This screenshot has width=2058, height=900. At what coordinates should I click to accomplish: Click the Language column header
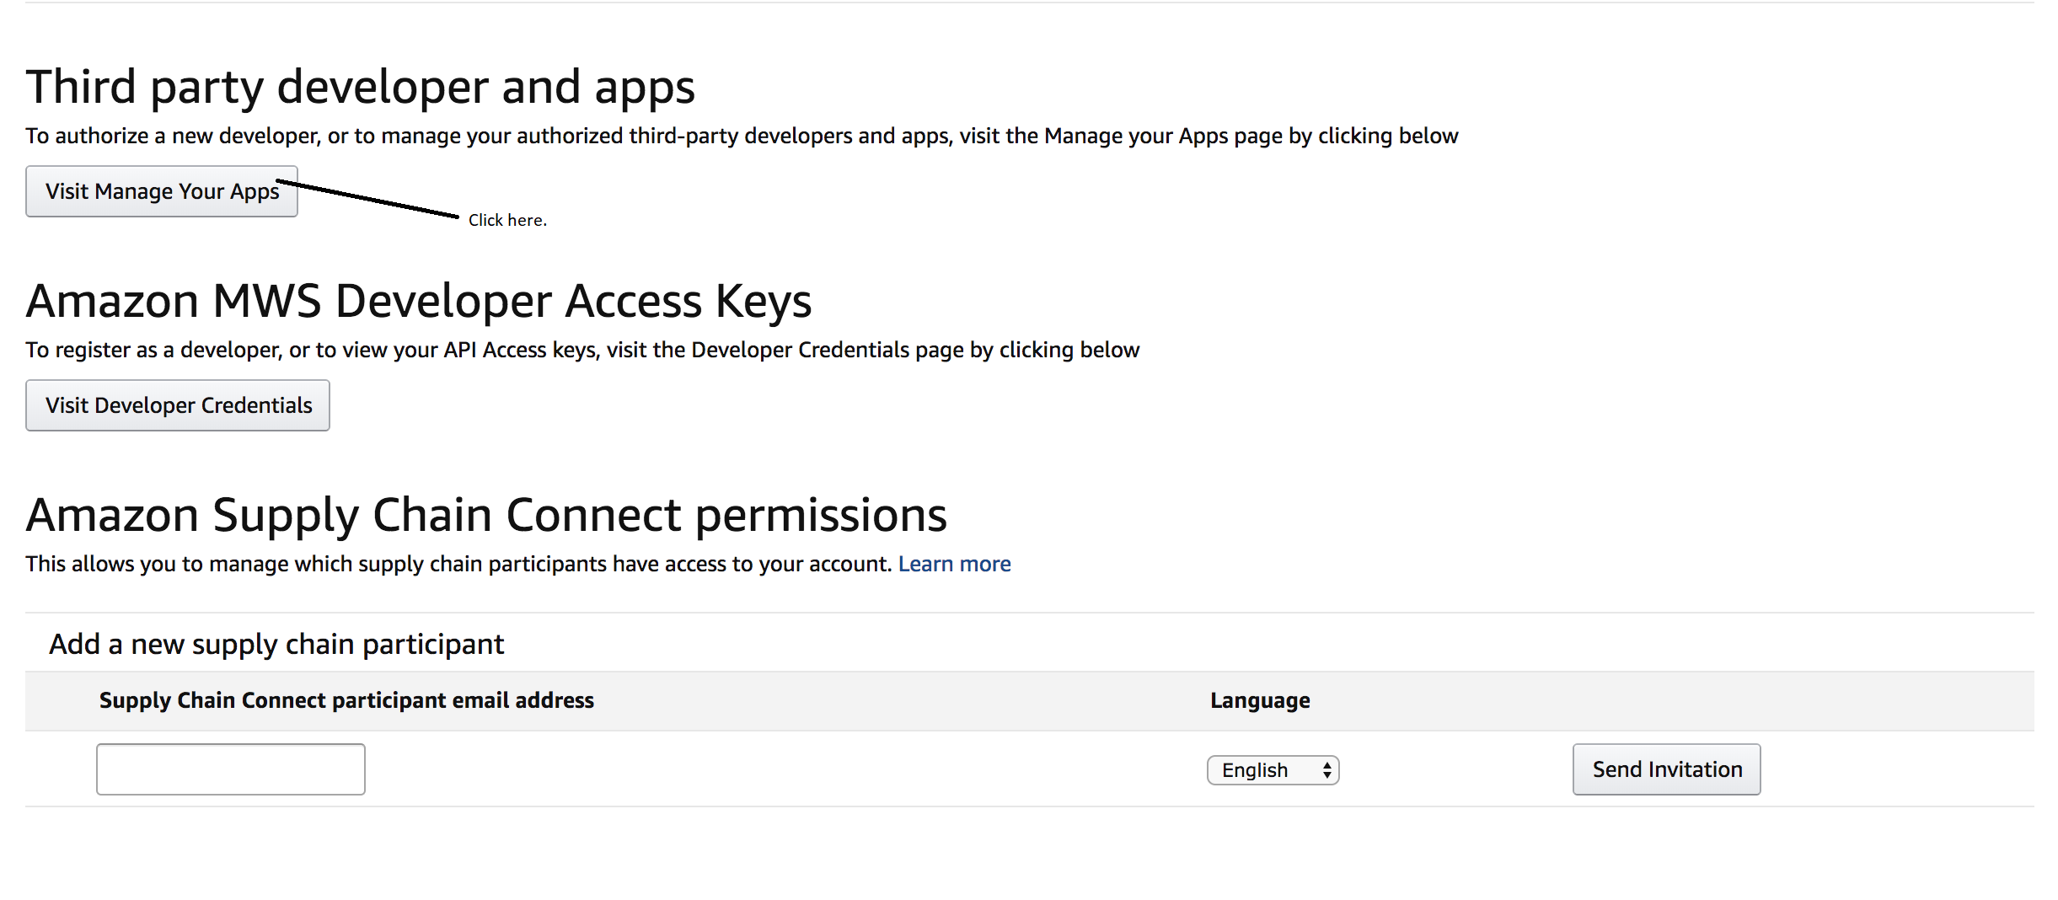point(1260,700)
